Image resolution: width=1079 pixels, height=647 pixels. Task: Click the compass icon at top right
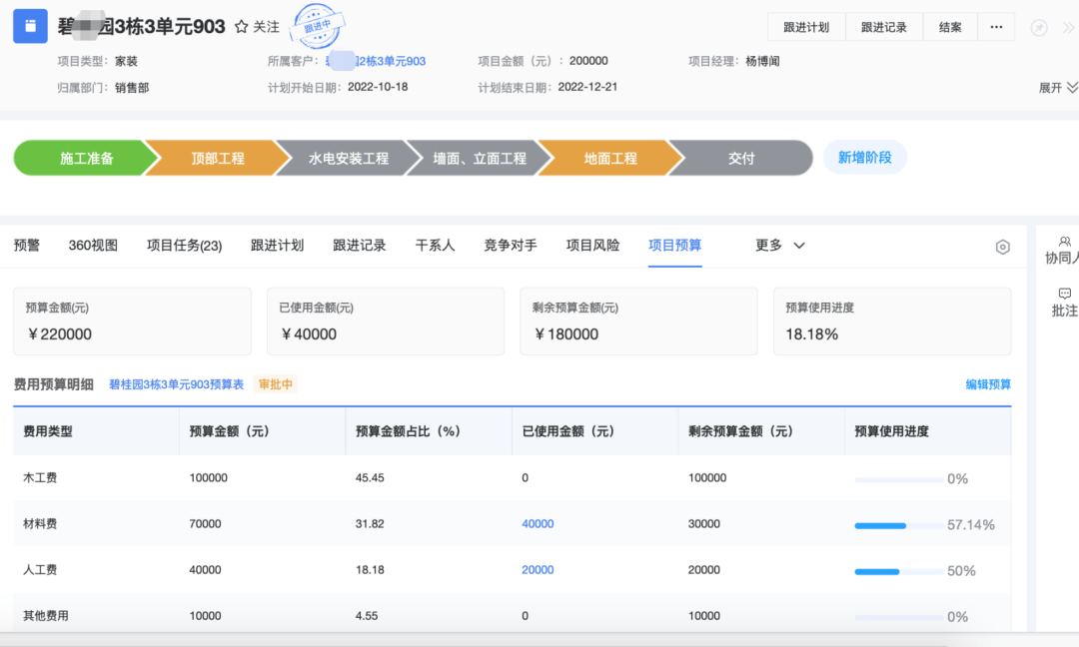(x=1039, y=27)
